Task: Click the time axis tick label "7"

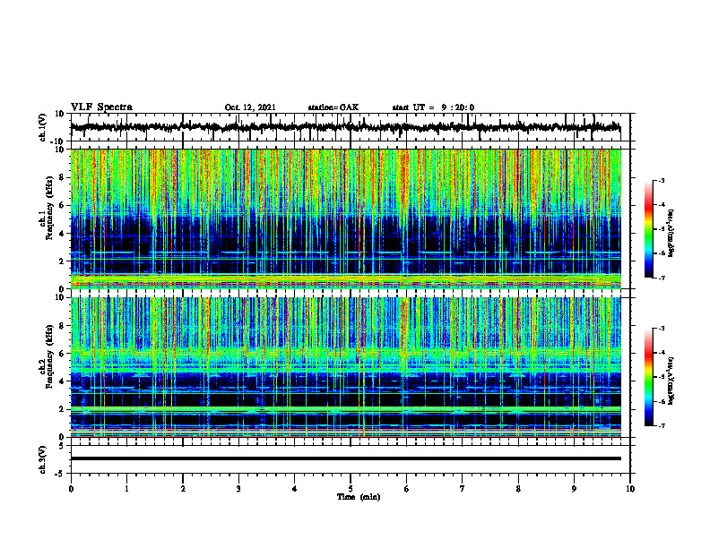Action: [463, 489]
